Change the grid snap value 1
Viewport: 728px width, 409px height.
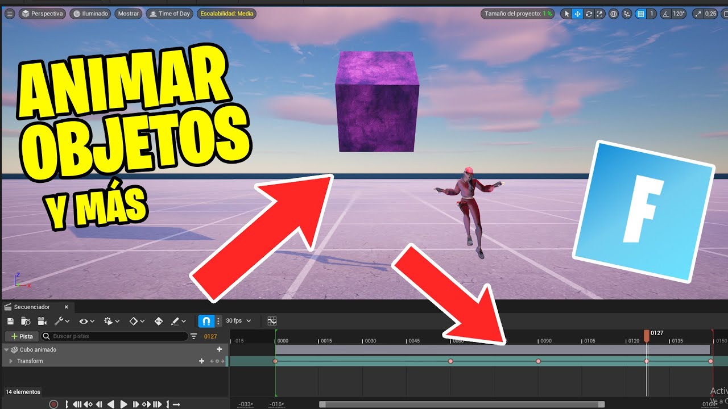(x=652, y=14)
